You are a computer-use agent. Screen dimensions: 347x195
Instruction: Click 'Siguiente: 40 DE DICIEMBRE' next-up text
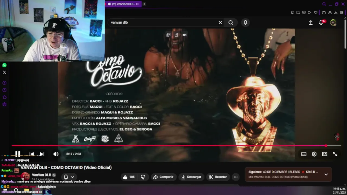point(283,172)
